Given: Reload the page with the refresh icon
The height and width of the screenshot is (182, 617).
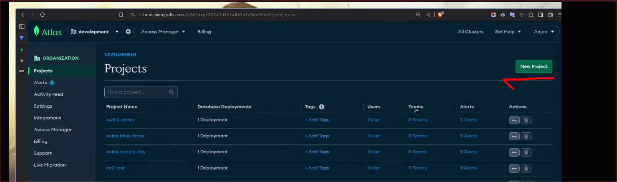Looking at the screenshot, I should click(43, 15).
